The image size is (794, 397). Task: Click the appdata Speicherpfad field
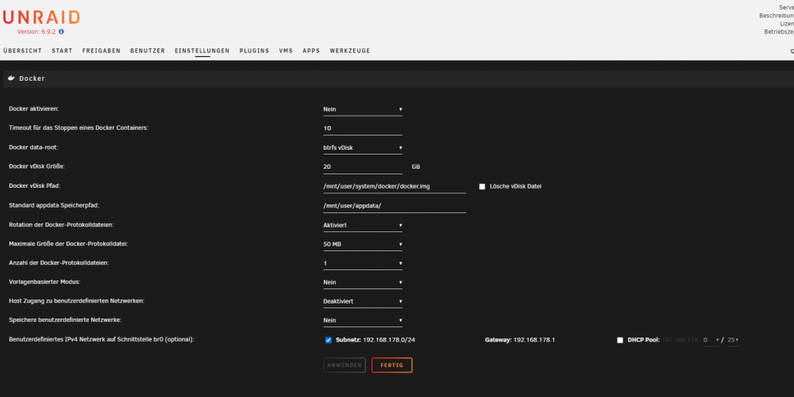(395, 205)
